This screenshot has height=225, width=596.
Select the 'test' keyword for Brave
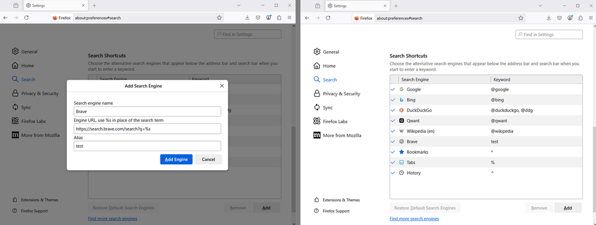pyautogui.click(x=495, y=142)
